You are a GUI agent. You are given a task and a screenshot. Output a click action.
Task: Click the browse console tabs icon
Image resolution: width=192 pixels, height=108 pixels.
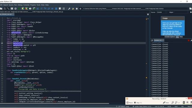coord(152,40)
